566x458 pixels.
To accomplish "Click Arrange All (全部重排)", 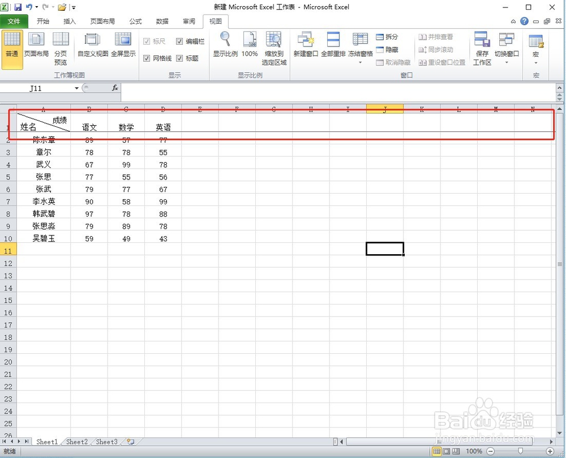I will click(x=333, y=45).
